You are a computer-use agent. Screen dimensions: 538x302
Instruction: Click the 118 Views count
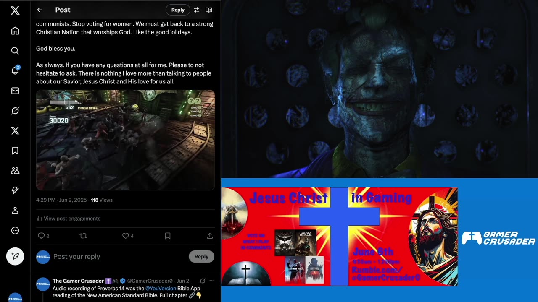102,200
